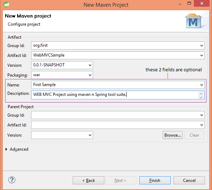
Task: Click the Maven M folder icon
Action: click(x=193, y=21)
